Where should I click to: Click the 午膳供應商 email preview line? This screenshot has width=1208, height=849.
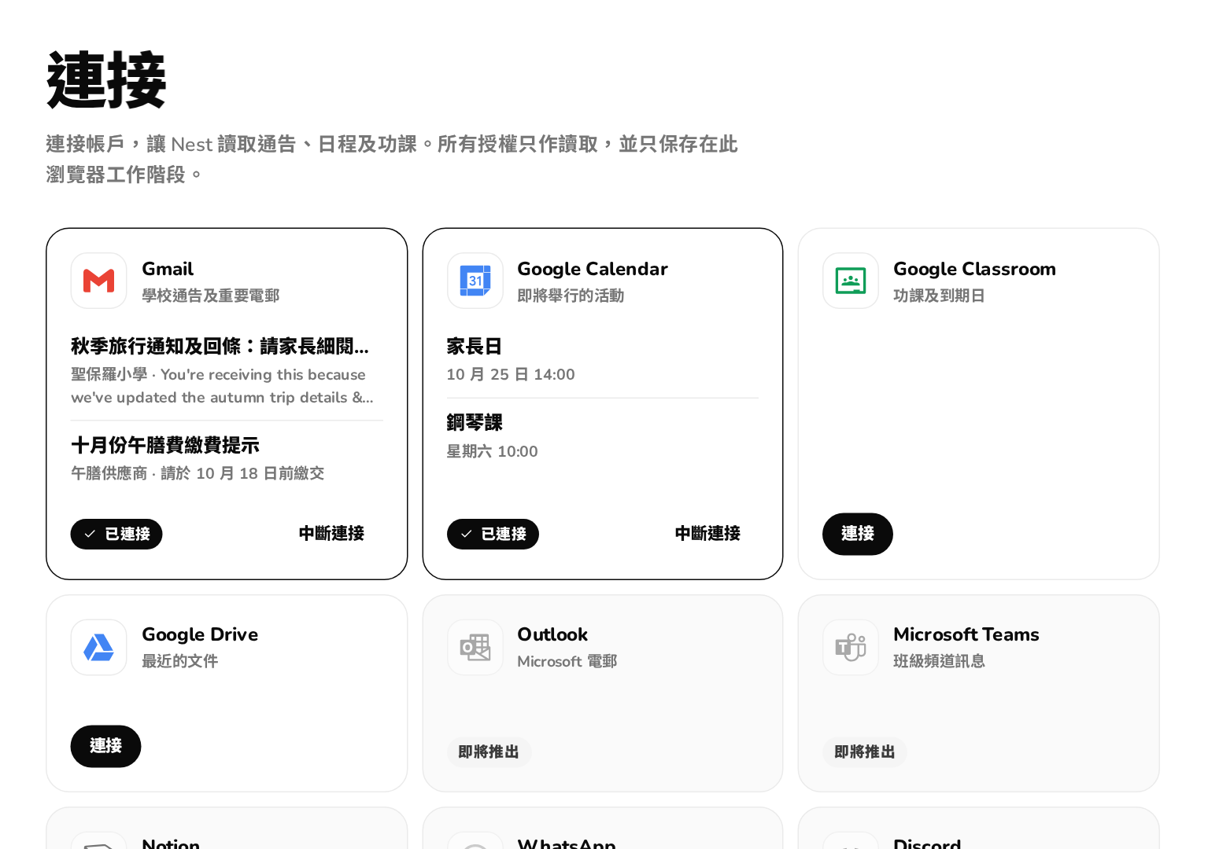coord(198,473)
